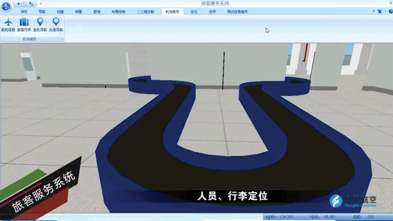Switch to the 浏览 ribbon tab
This screenshot has height=221, width=393.
coord(24,12)
